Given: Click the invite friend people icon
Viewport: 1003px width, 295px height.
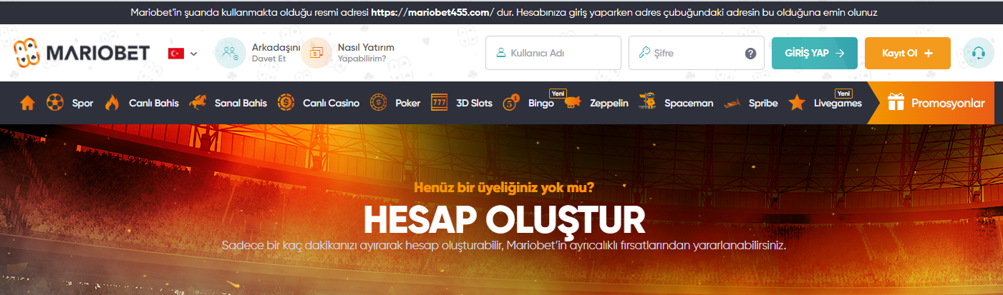Looking at the screenshot, I should [231, 53].
